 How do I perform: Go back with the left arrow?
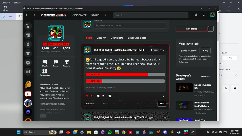27,15
